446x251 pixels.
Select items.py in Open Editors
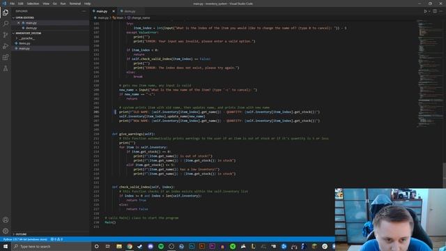tap(31, 28)
